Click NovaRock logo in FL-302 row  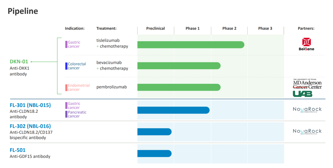[307, 131]
